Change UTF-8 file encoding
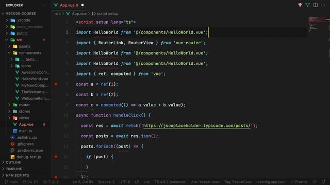The width and height of the screenshot is (330, 185). [x=125, y=182]
